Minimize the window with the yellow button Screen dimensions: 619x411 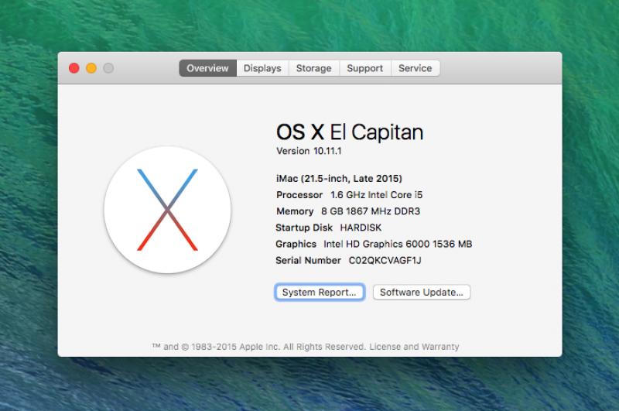coord(91,68)
